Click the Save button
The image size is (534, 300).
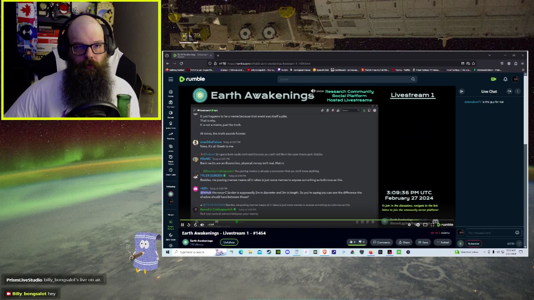pyautogui.click(x=423, y=242)
